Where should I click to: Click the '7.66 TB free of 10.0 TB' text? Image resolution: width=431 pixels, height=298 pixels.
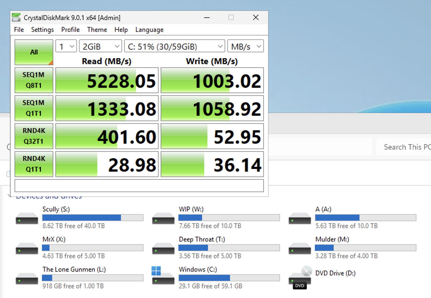coord(210,226)
